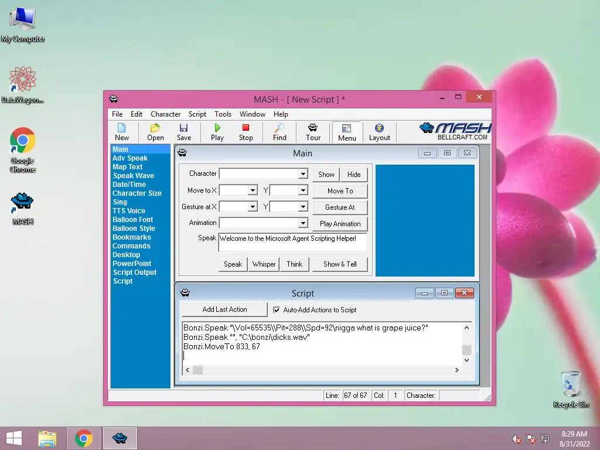Viewport: 600px width, 450px height.
Task: Click the Script subwindow hat icon
Action: tap(185, 293)
